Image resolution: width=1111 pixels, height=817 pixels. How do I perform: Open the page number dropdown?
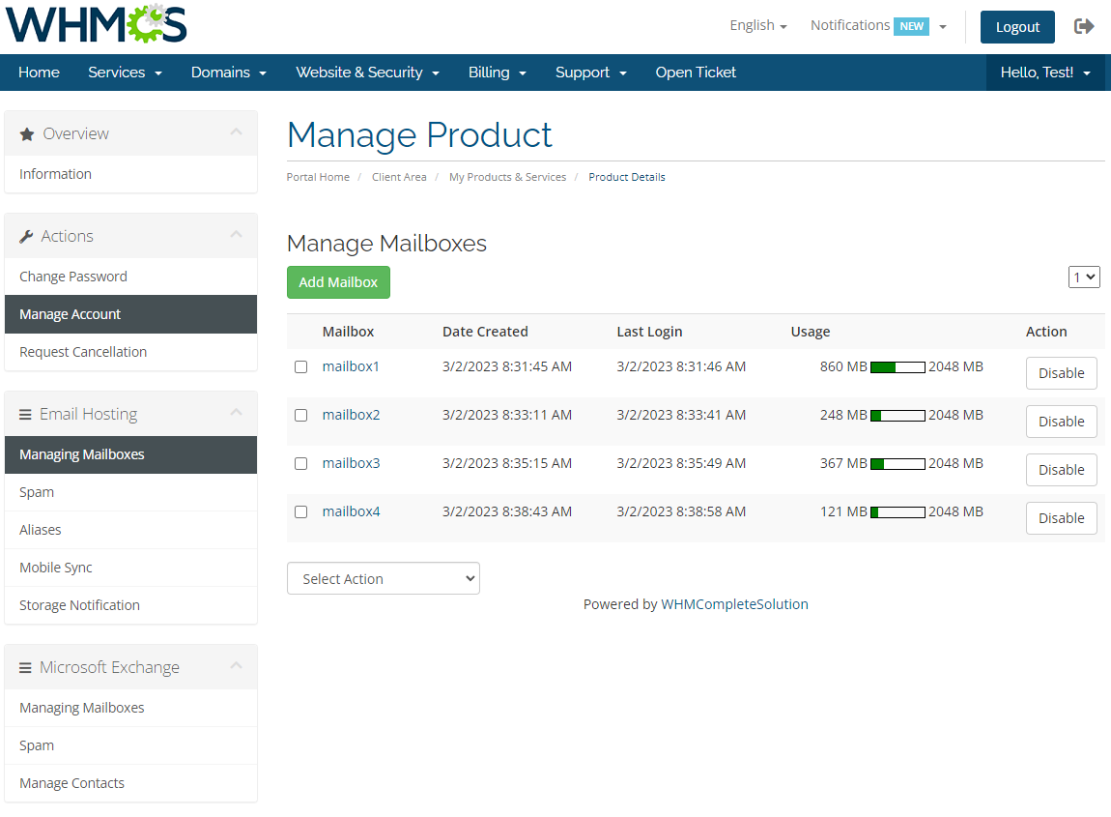click(1084, 277)
